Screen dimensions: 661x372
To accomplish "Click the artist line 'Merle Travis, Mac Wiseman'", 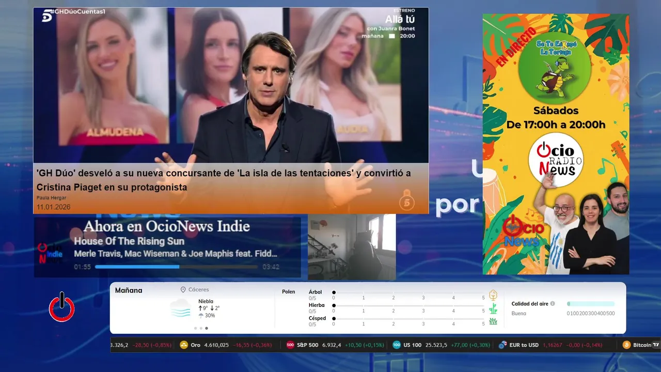I will [x=176, y=254].
